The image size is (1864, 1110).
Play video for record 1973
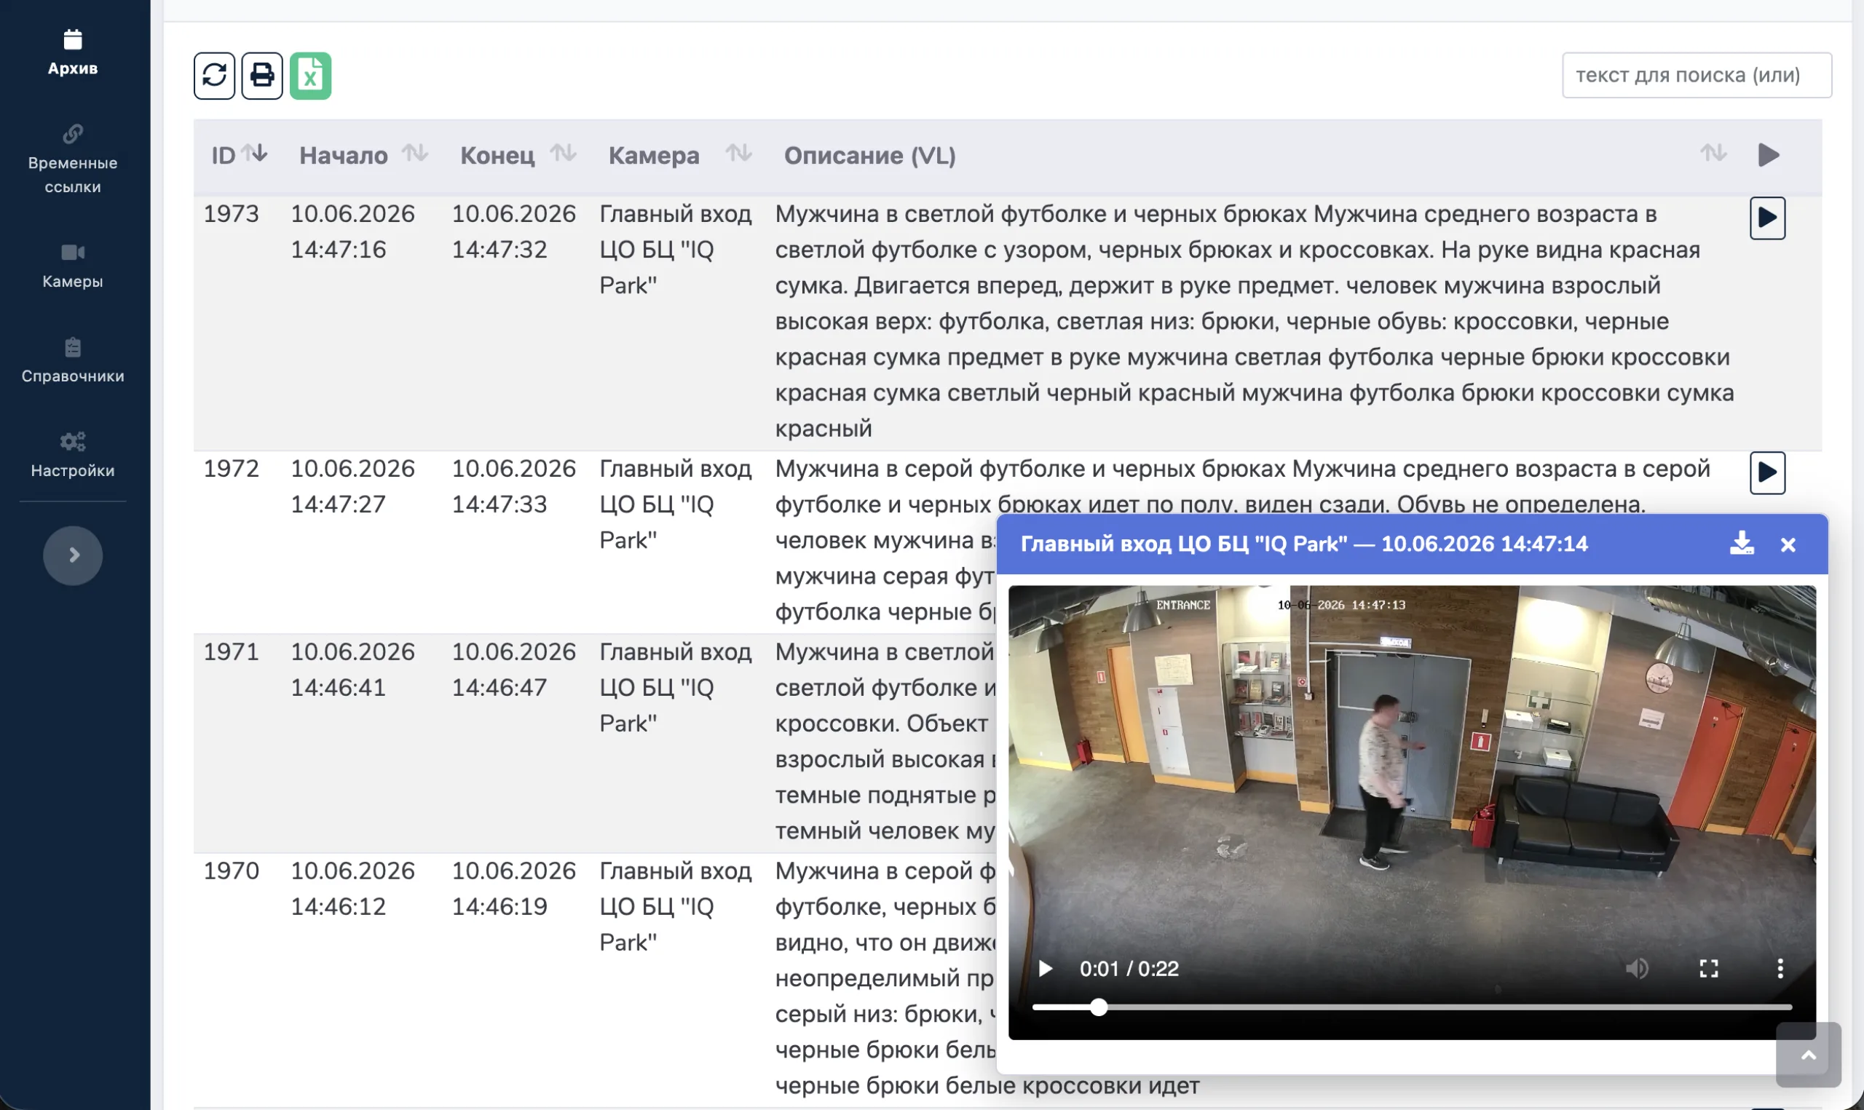point(1767,218)
